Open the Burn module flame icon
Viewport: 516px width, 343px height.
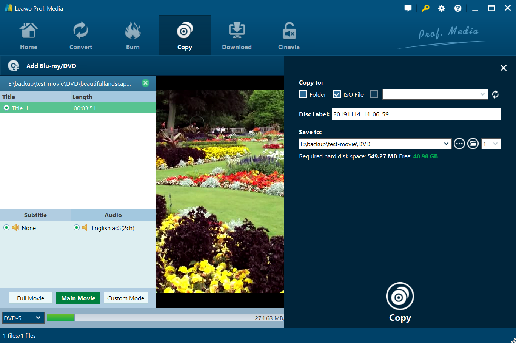point(132,32)
